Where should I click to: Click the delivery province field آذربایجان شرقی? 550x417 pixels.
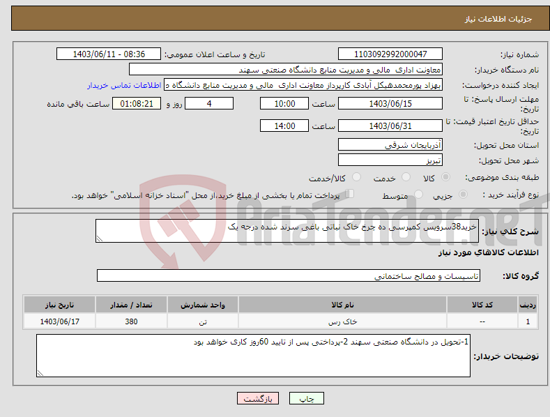pyautogui.click(x=390, y=144)
